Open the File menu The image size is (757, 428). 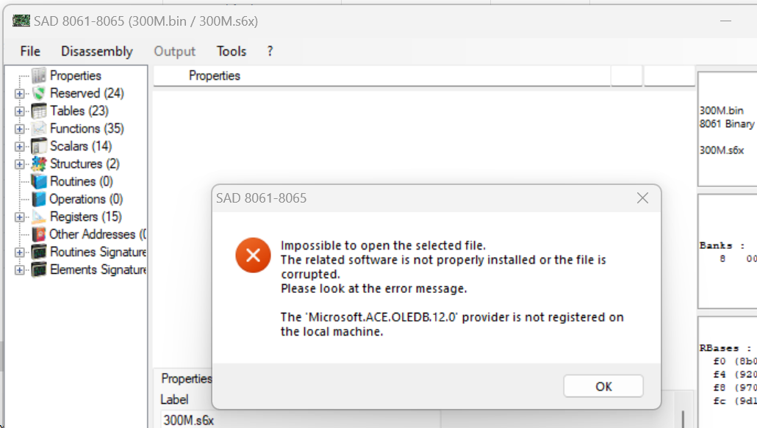point(30,51)
